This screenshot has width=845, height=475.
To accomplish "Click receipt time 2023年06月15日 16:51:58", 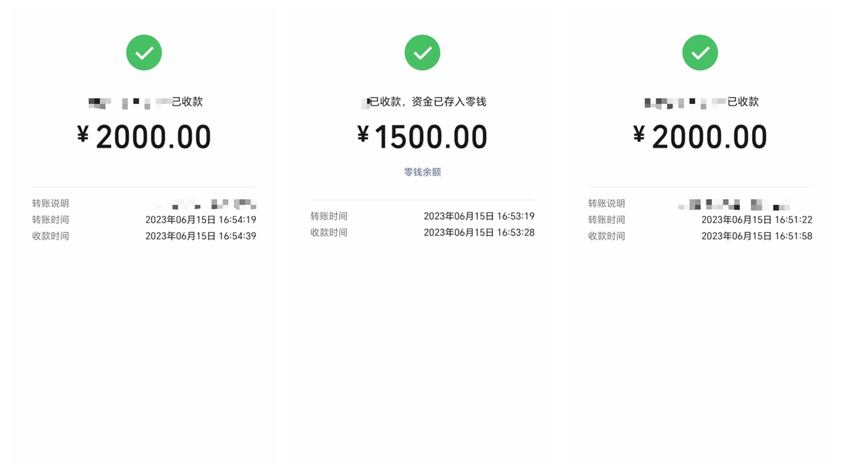I will click(757, 236).
